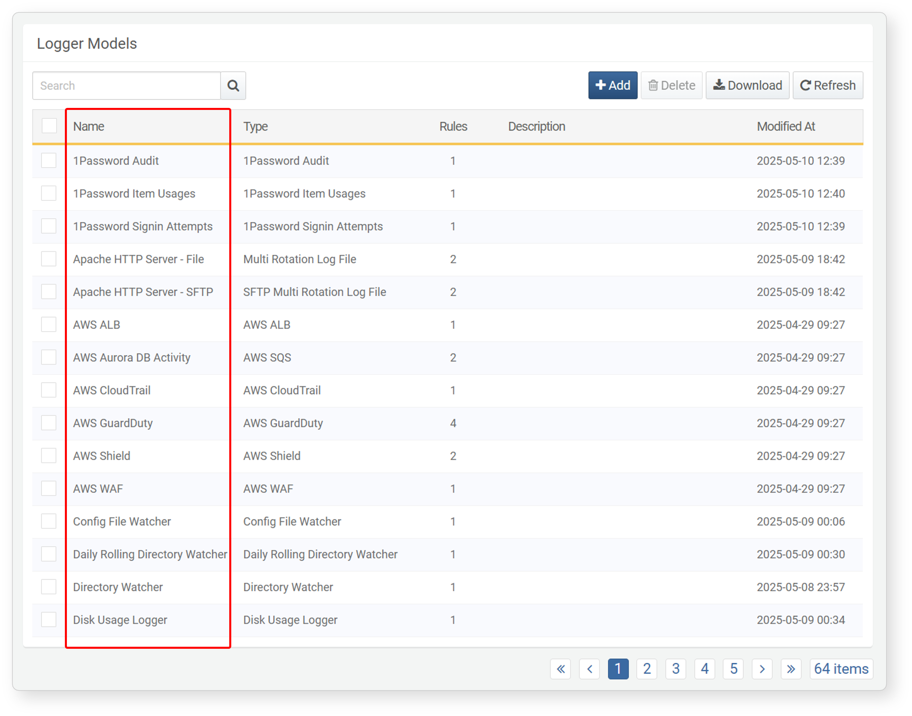Open page 2 of results

tap(647, 669)
